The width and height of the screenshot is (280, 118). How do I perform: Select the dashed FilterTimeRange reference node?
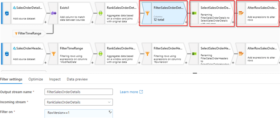[x=29, y=33]
